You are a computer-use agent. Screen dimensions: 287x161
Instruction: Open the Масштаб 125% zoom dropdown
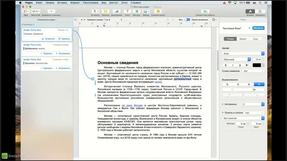tap(35, 11)
